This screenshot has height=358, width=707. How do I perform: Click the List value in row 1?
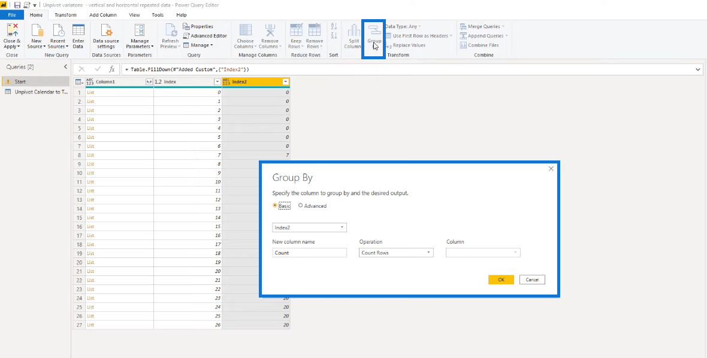(90, 92)
